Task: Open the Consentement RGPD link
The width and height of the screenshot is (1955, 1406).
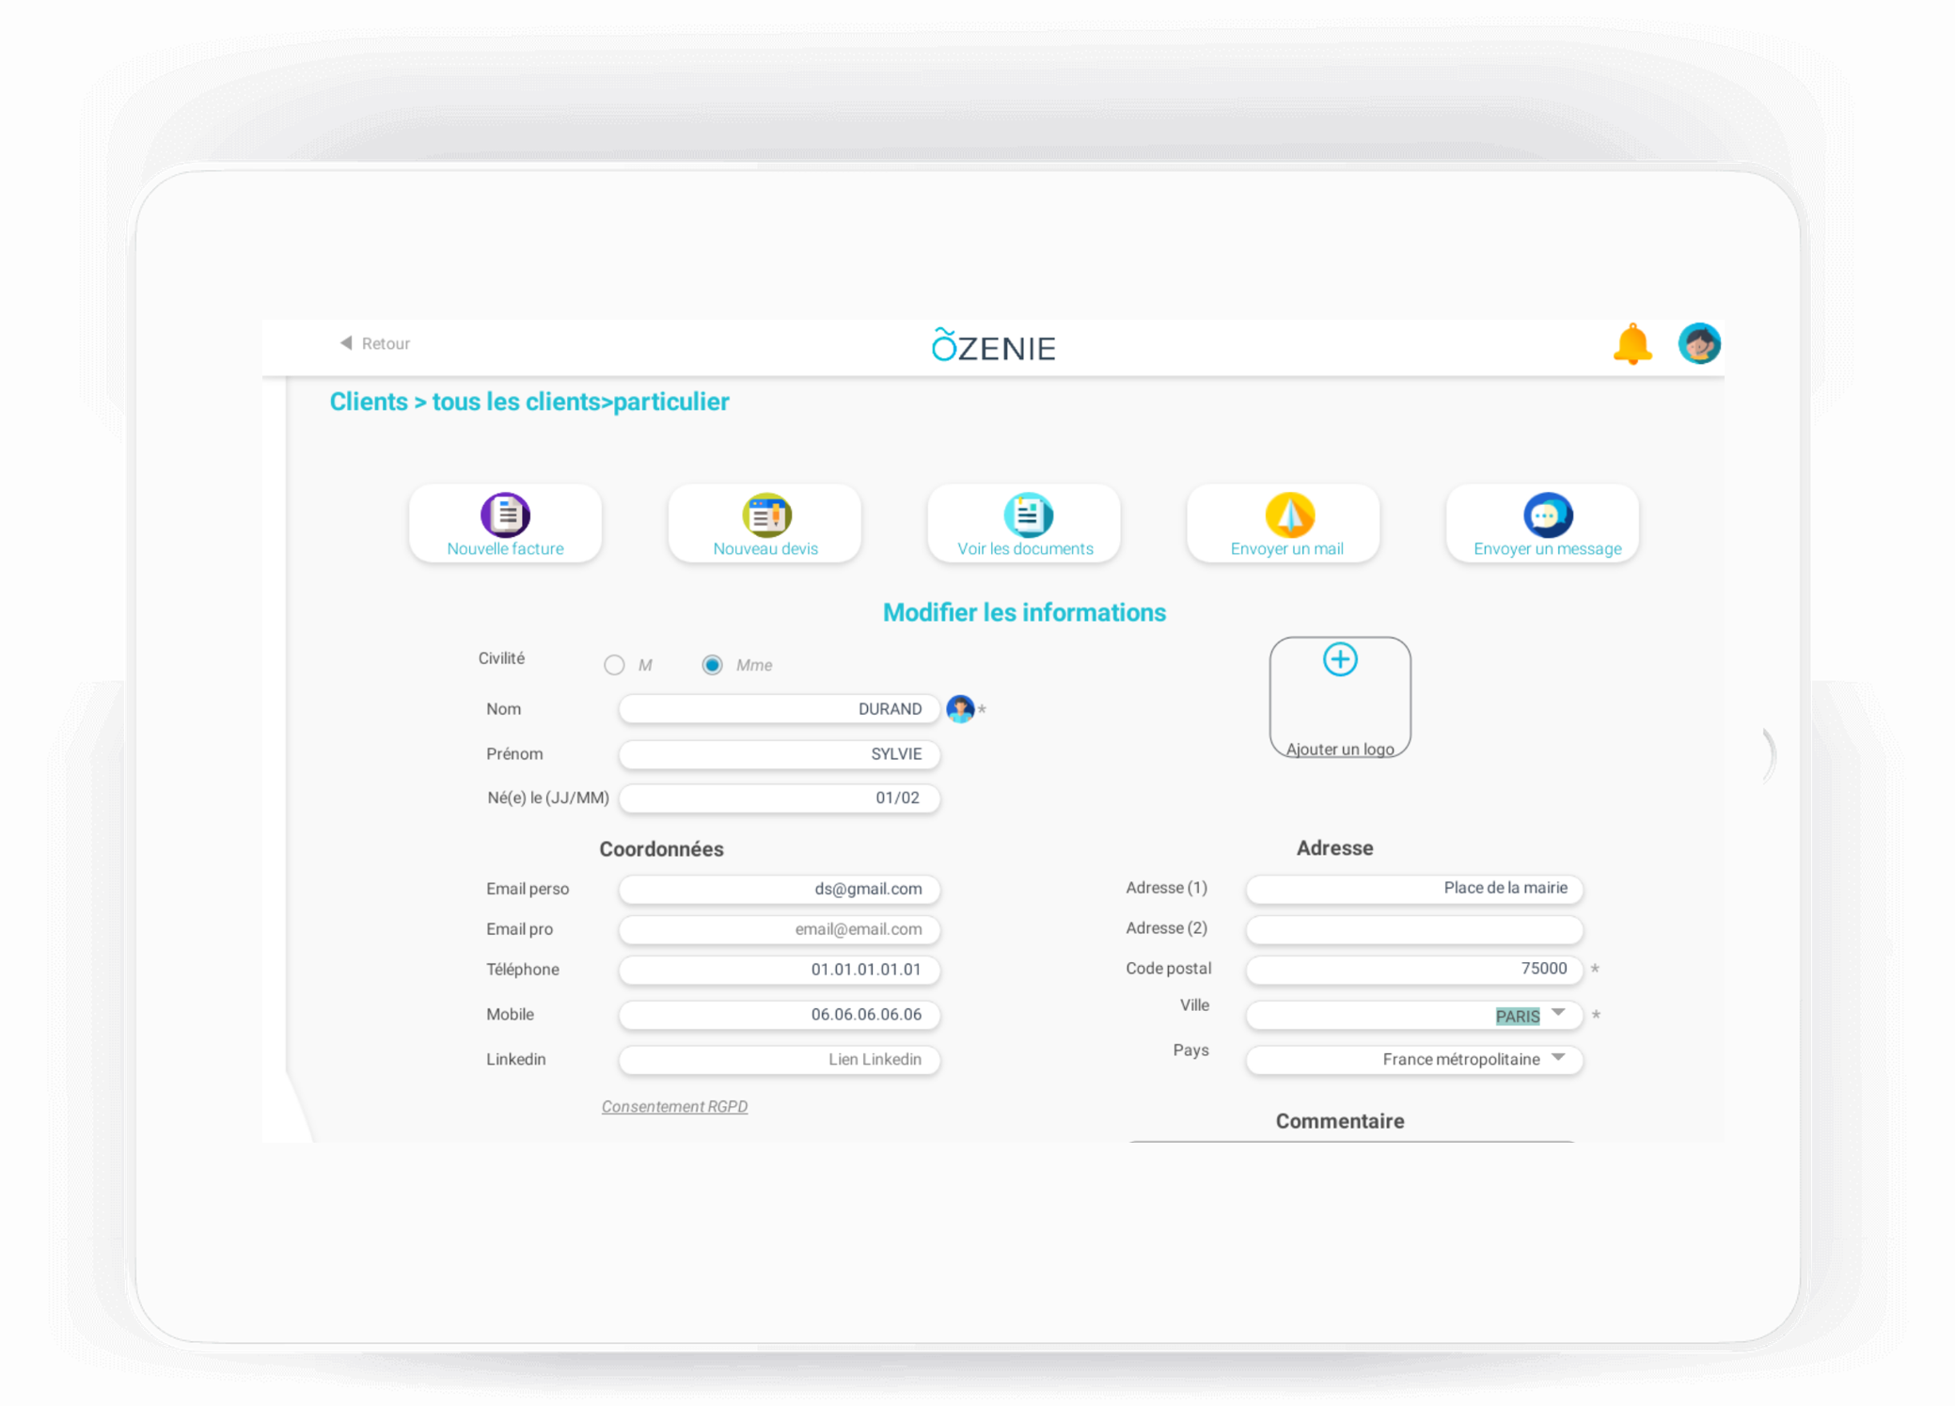Action: pos(674,1107)
